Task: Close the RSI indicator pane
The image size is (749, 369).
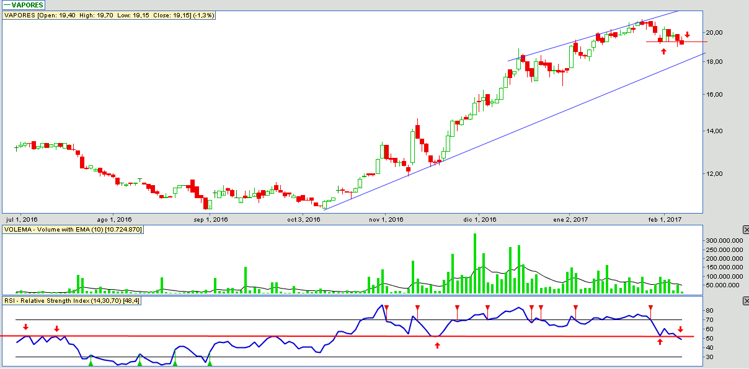Action: pos(745,301)
